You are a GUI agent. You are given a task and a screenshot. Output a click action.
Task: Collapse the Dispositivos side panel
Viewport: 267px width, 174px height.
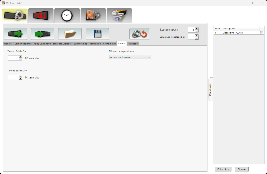tap(210, 89)
